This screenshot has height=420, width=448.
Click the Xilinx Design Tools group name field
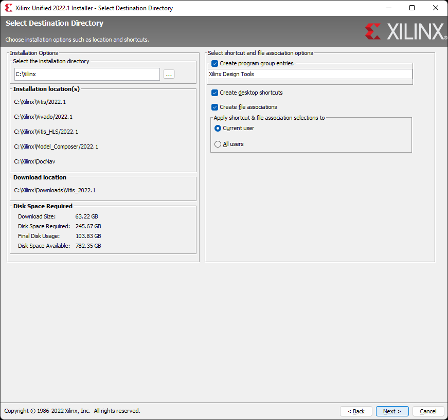coord(310,74)
